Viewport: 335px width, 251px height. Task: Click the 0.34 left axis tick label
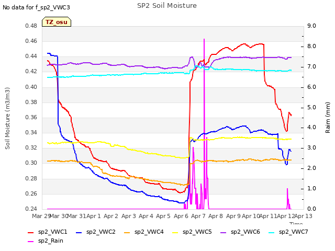pyautogui.click(x=31, y=133)
